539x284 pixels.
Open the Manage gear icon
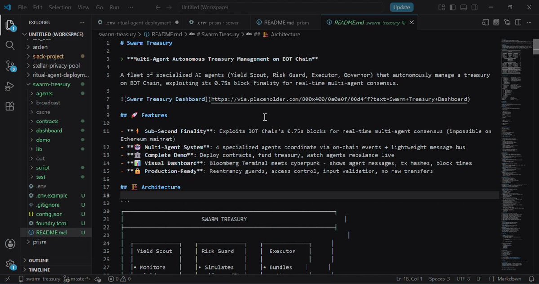pos(10,264)
